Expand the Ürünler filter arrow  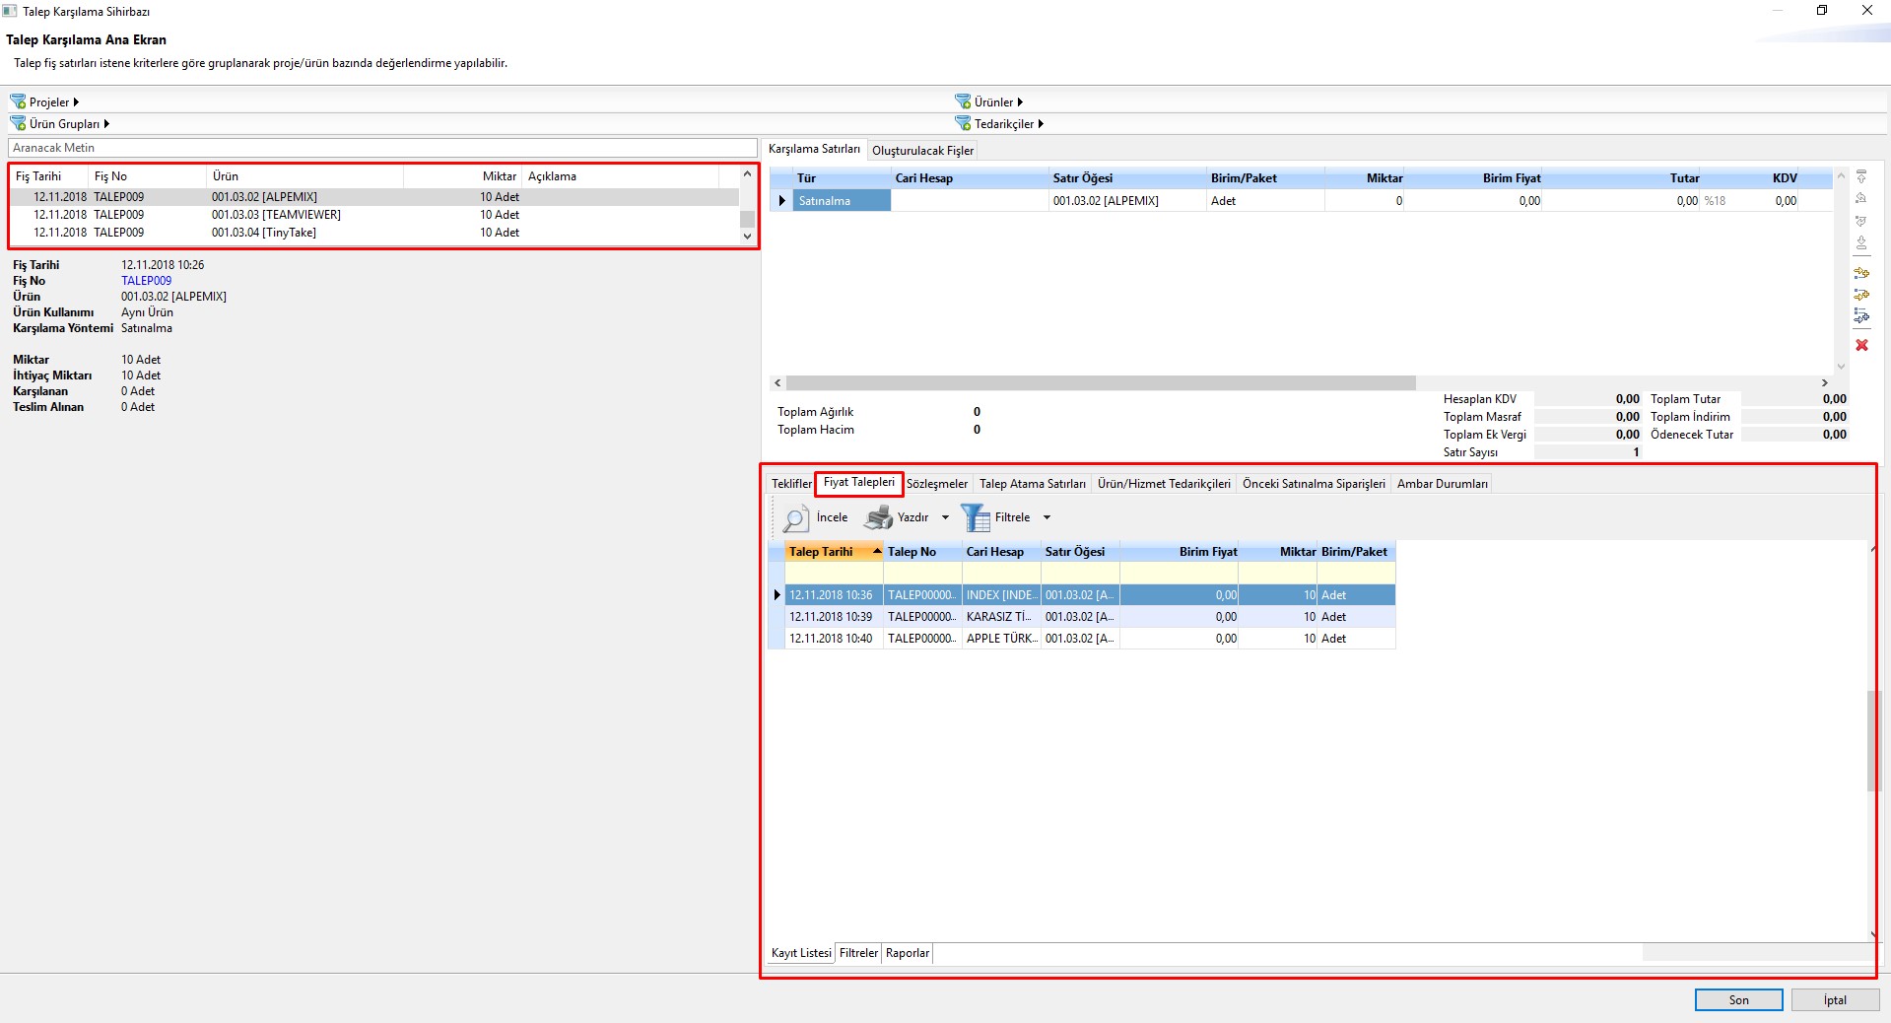coord(1020,102)
